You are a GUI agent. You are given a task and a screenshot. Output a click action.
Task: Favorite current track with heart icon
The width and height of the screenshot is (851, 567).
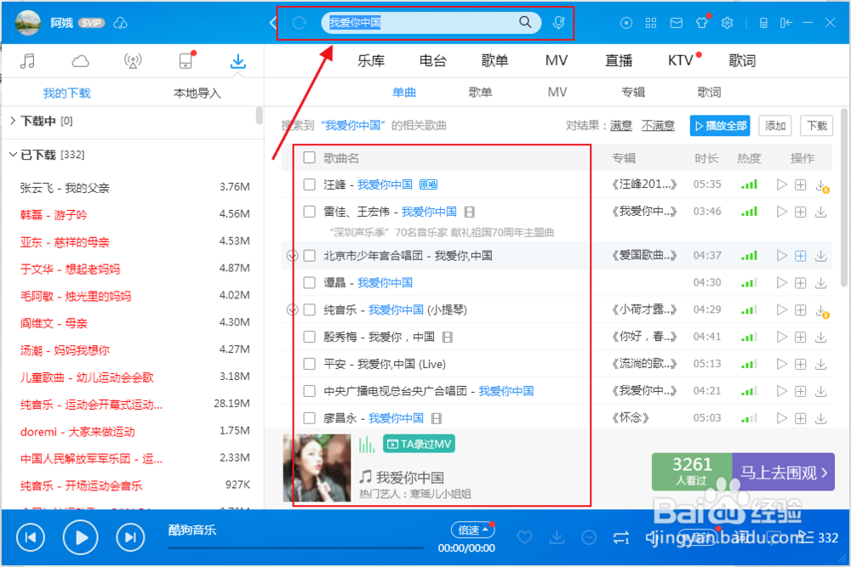click(x=524, y=537)
